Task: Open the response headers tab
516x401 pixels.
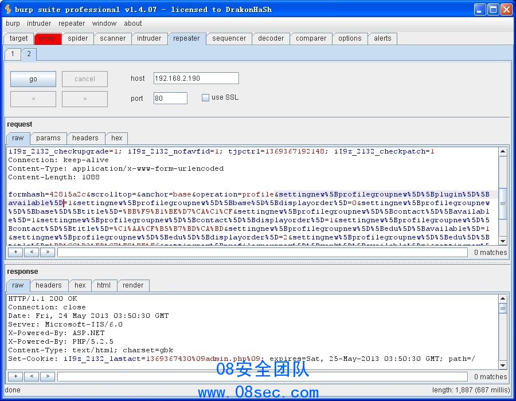Action: [49, 285]
